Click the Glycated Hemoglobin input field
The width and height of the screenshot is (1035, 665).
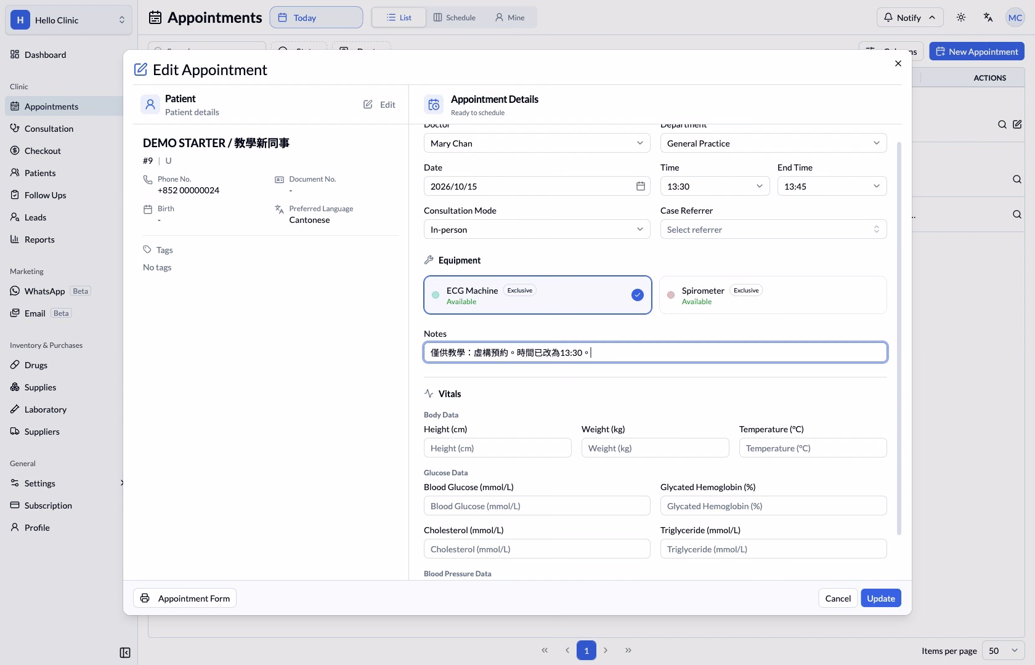tap(773, 506)
